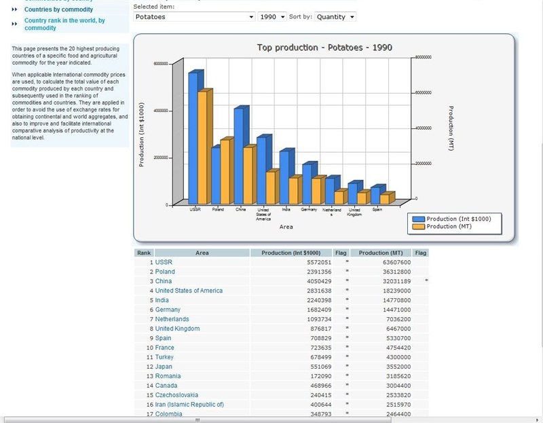Click USSR link in table
Image resolution: width=543 pixels, height=423 pixels.
point(164,262)
